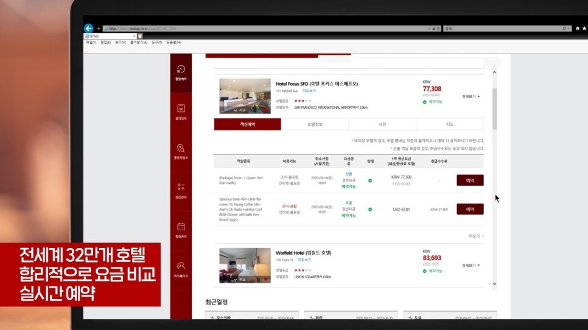Open the 편집(E) menu
The height and width of the screenshot is (330, 588).
coord(105,43)
